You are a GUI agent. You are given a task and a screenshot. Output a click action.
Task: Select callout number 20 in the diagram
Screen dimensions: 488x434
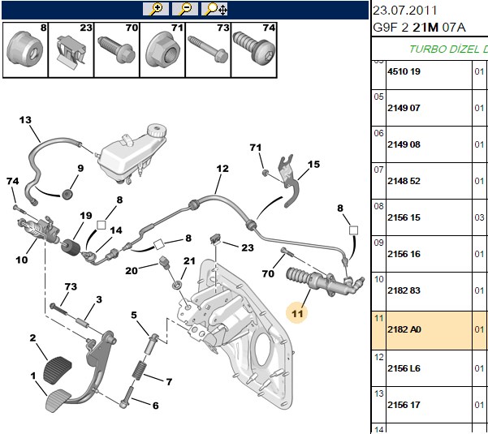[132, 270]
